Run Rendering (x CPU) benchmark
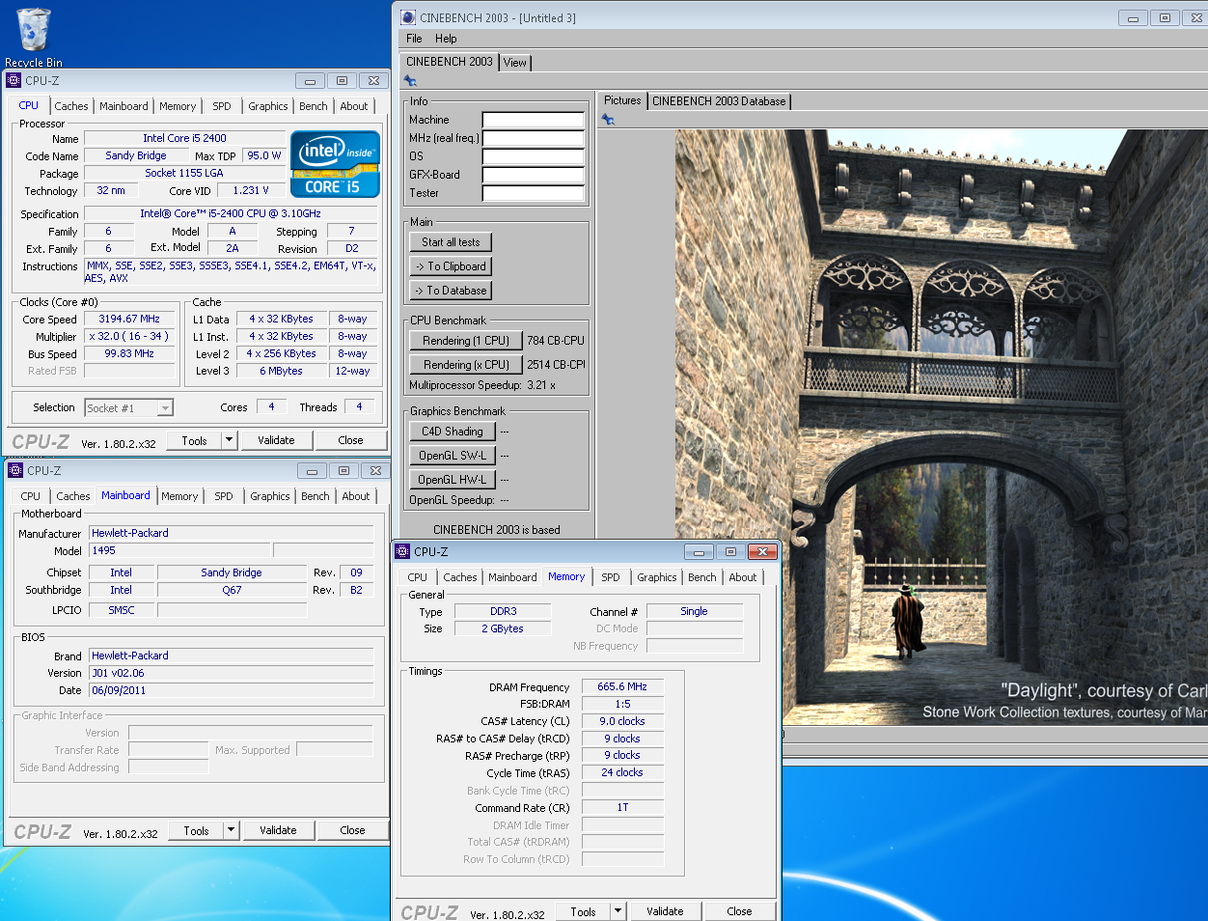 point(466,365)
